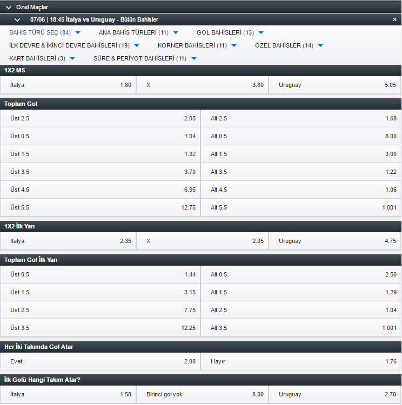Expand GOL BAHİSLERİ (13) filter
402x405 pixels.
coord(230,32)
